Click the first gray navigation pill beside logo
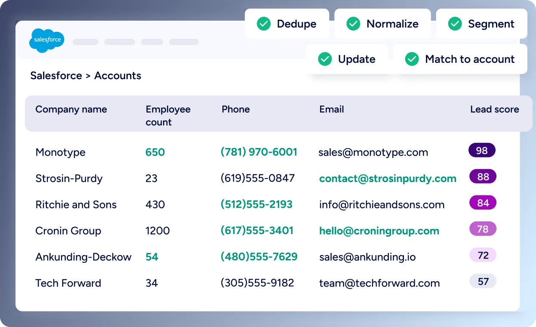Viewport: 536px width, 327px height. coord(85,42)
